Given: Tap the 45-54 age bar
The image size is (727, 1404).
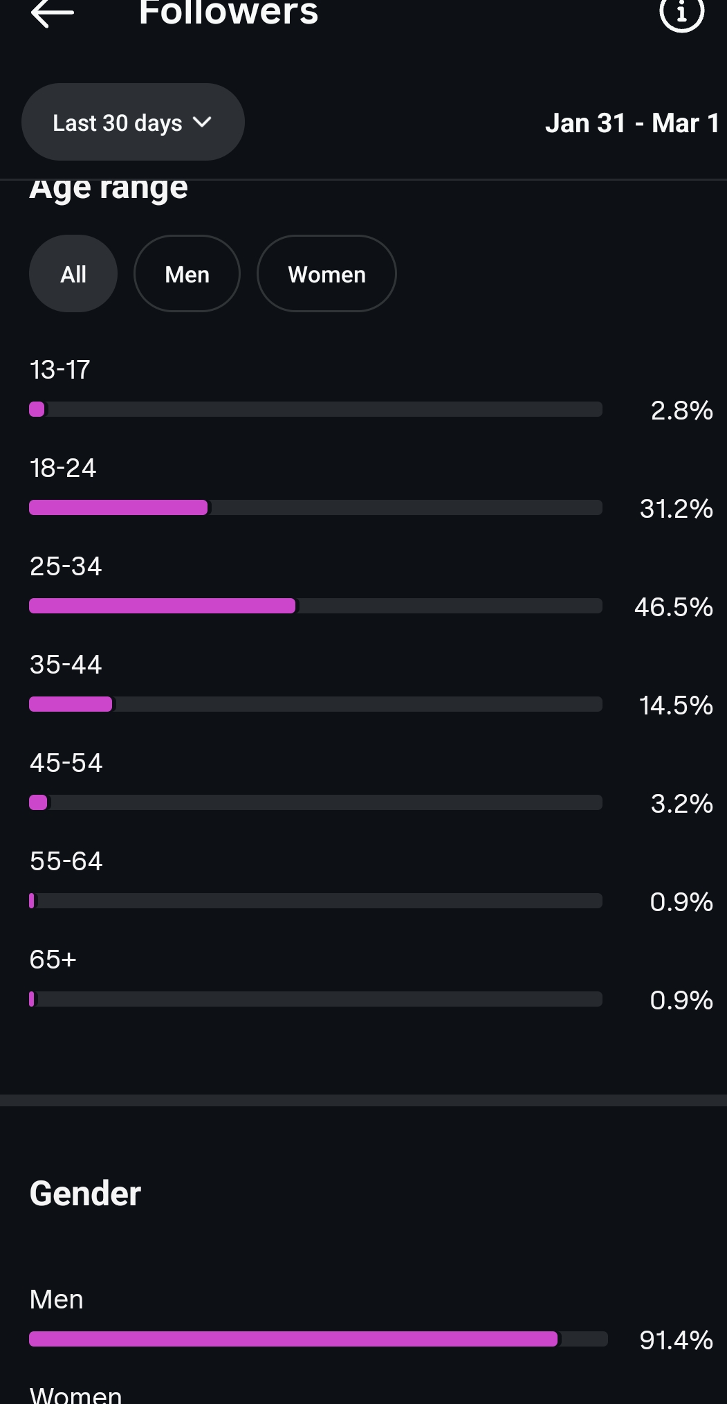Looking at the screenshot, I should pos(315,802).
